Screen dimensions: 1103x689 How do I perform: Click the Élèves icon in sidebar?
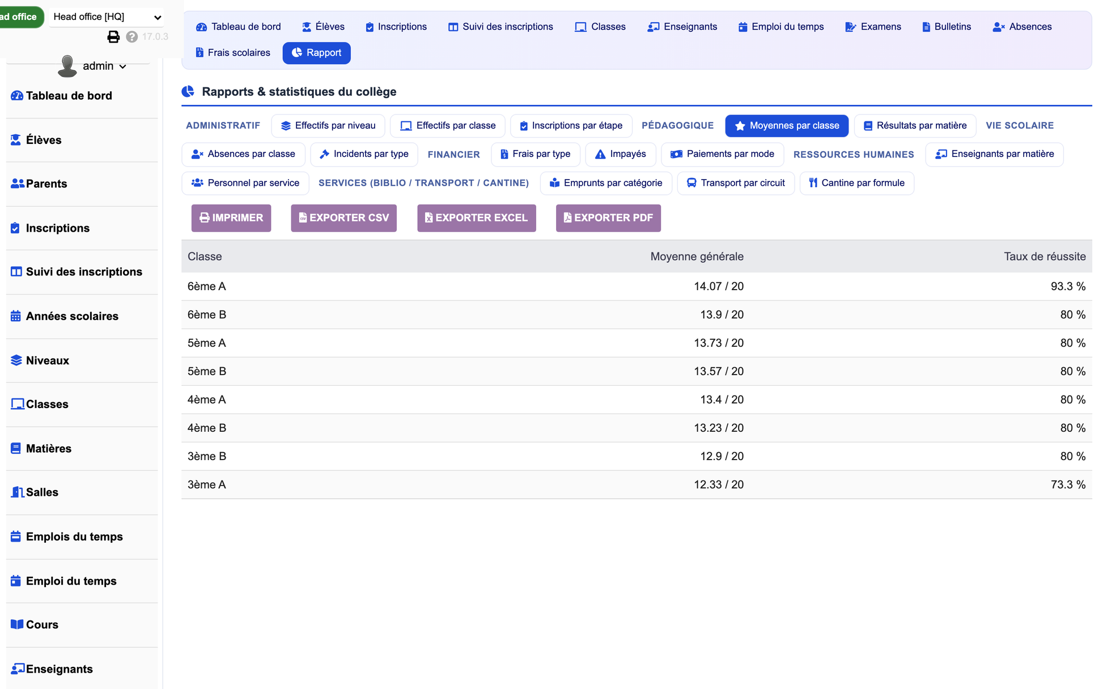click(16, 140)
